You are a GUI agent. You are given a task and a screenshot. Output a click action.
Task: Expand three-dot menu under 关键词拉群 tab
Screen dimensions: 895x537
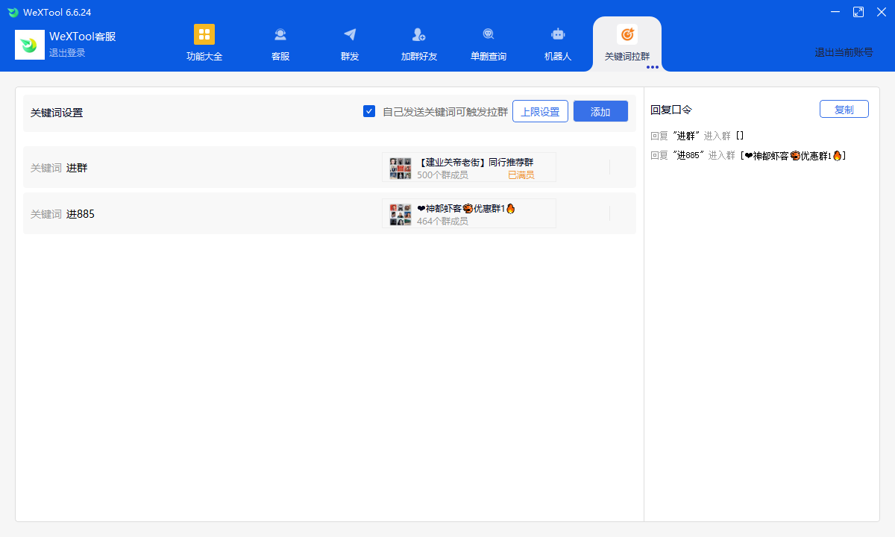tap(653, 67)
